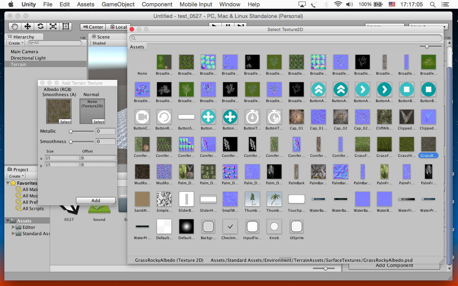Toggle the Local handle rotation button
Screen dimensions: 458x286
click(x=118, y=27)
